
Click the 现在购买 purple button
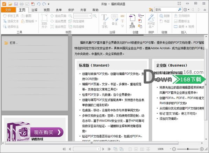(x=47, y=132)
